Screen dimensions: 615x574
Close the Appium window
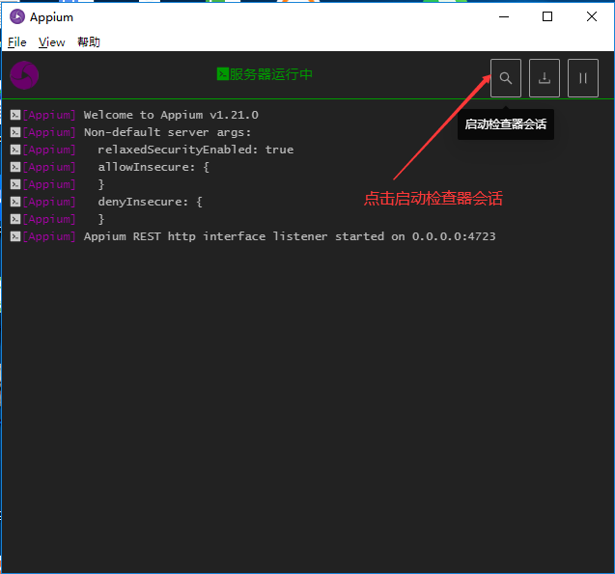[x=592, y=16]
